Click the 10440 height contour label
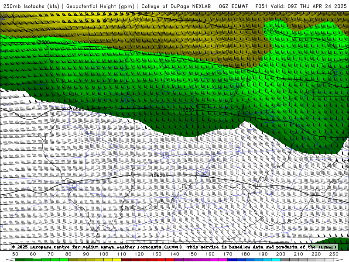 [x=268, y=30]
